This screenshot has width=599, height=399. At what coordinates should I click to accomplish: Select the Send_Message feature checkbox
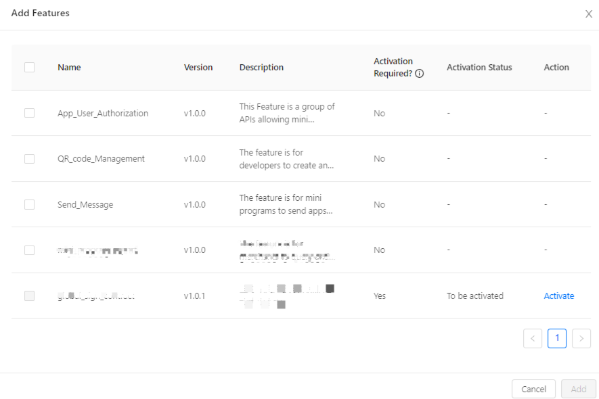point(29,204)
